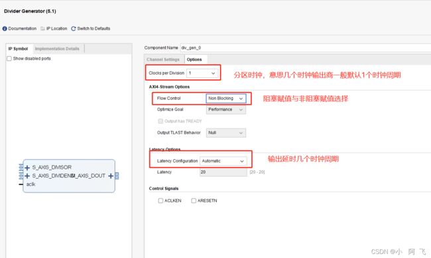Click the M_AXIS_DOUT bus connector icon
This screenshot has width=431, height=258.
pyautogui.click(x=117, y=176)
